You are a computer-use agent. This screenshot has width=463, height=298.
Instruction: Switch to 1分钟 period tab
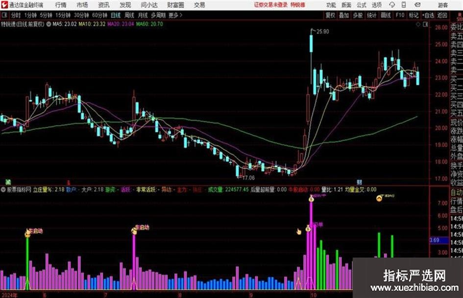click(30, 15)
